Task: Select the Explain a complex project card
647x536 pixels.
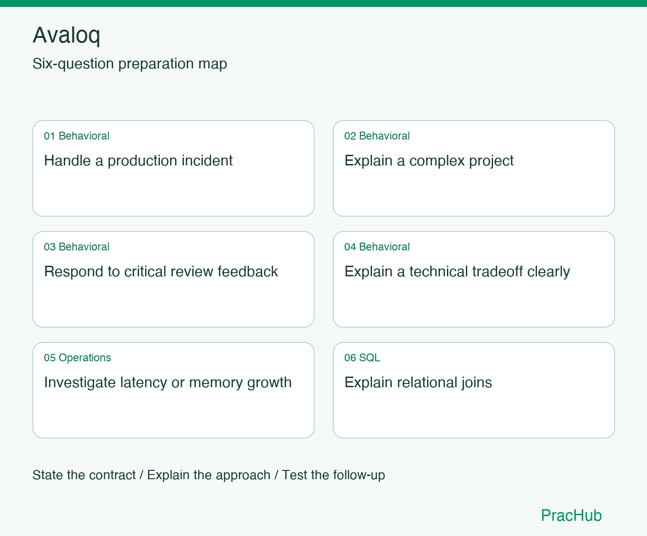Action: coord(474,168)
